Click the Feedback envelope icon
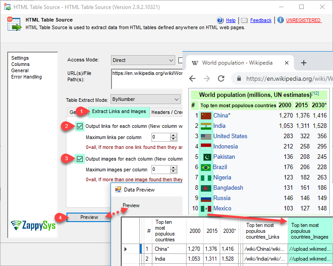Image resolution: width=333 pixels, height=266 pixels. (244, 20)
